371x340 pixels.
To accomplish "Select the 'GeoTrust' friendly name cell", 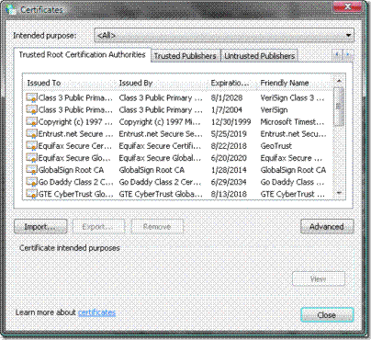I will tap(276, 146).
